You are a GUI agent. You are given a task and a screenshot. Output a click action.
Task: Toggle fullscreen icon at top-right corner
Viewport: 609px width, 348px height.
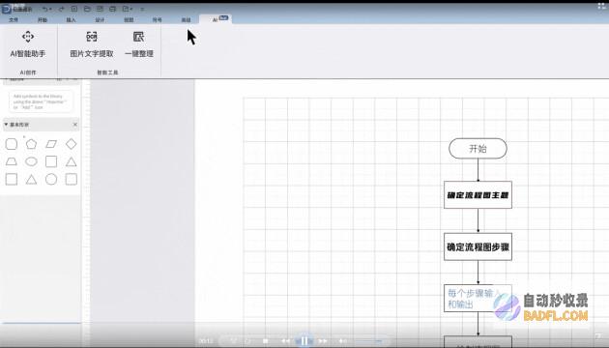click(601, 5)
